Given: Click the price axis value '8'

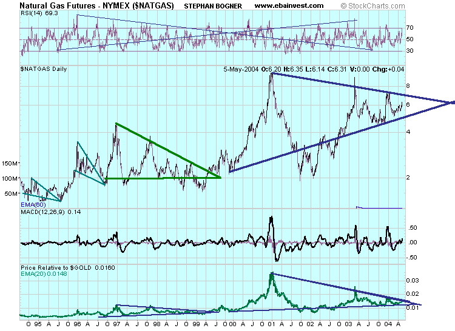Looking at the screenshot, I should coord(408,86).
